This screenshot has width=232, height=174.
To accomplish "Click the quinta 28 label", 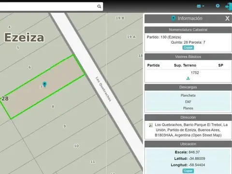I will point(5,99).
